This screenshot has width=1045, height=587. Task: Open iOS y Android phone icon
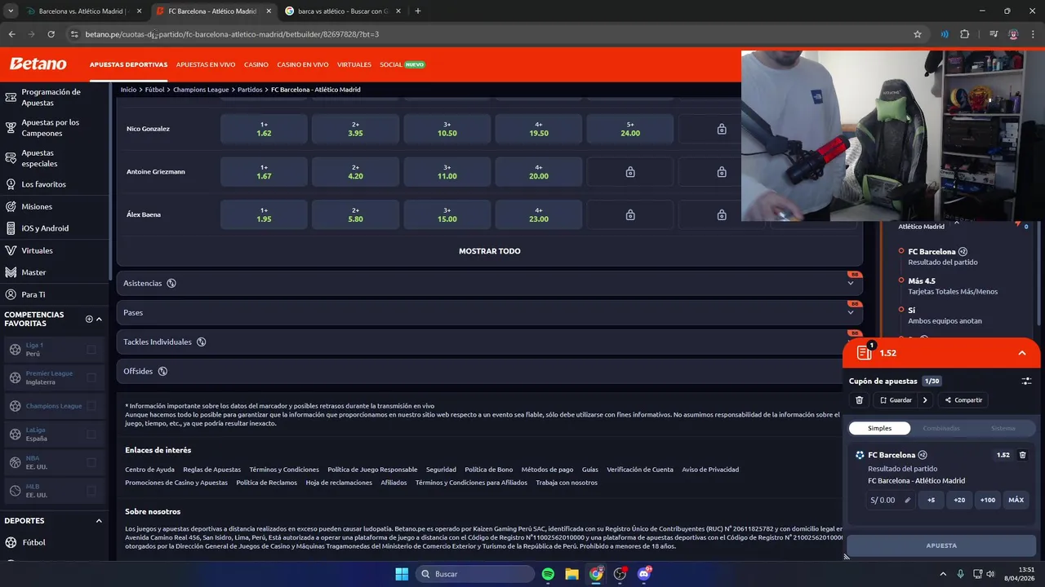tap(11, 228)
